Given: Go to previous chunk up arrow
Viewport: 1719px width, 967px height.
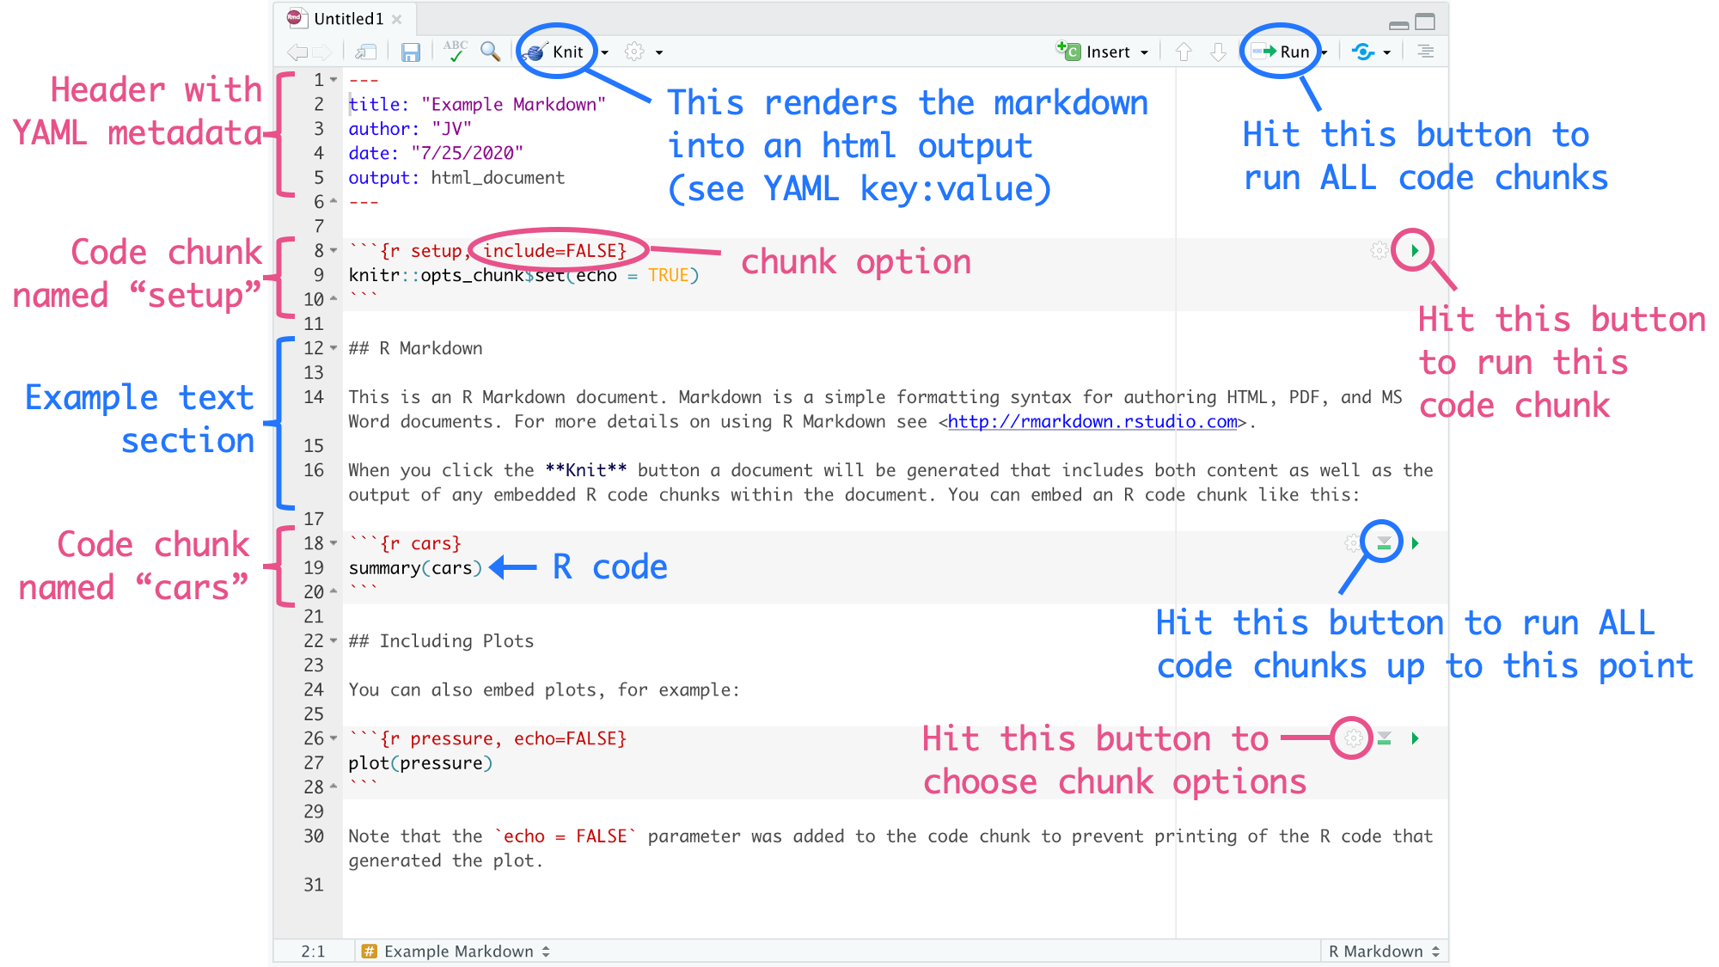Looking at the screenshot, I should tap(1184, 52).
